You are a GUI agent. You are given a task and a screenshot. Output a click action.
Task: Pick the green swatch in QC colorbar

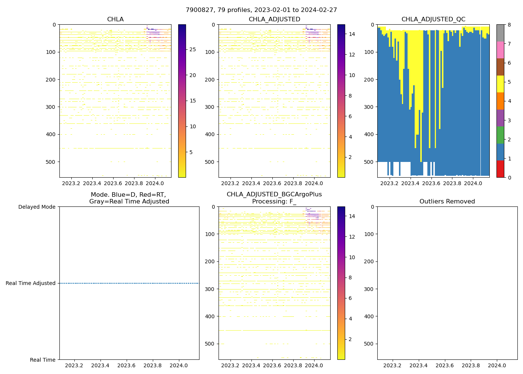tap(500, 135)
